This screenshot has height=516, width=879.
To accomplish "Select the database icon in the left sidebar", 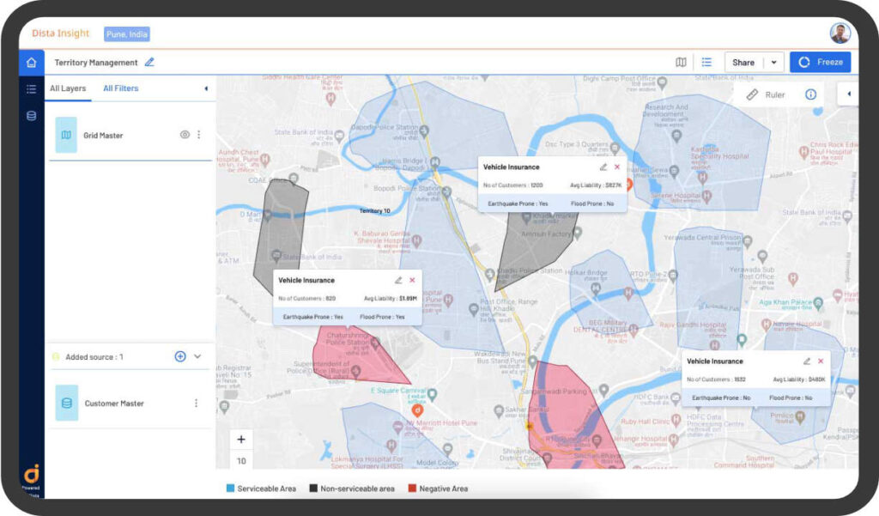I will click(30, 116).
